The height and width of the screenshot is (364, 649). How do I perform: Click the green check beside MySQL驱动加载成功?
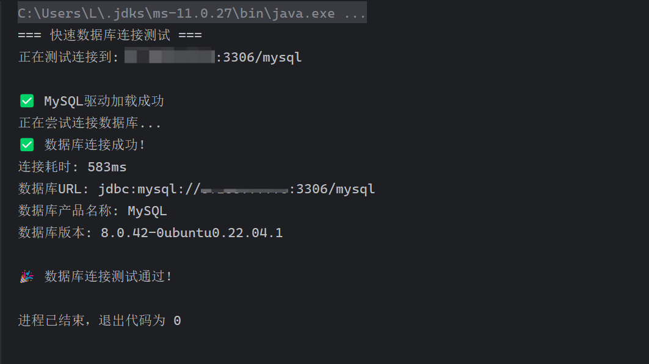(27, 101)
